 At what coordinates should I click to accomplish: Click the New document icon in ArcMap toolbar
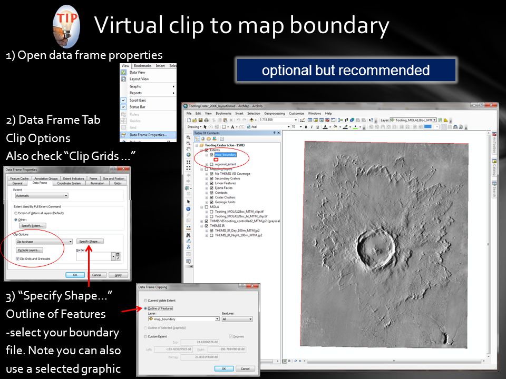point(189,120)
